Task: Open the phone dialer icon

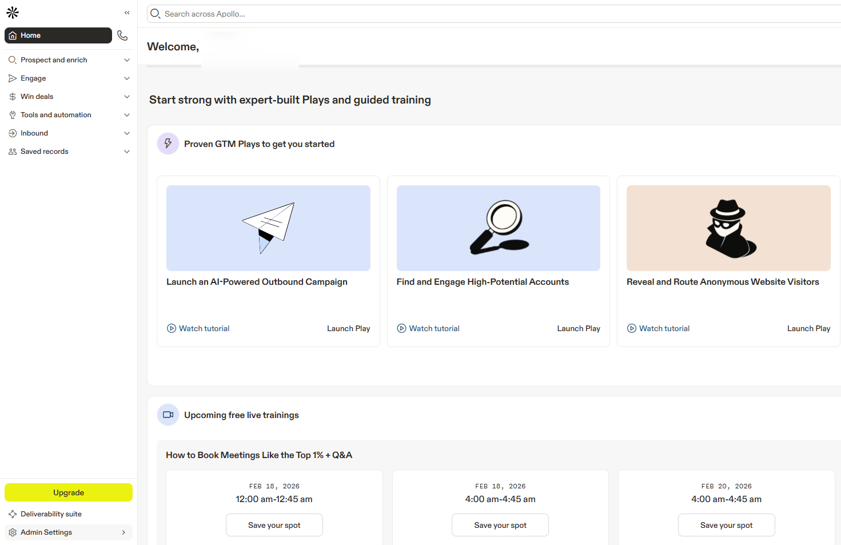Action: pyautogui.click(x=122, y=35)
